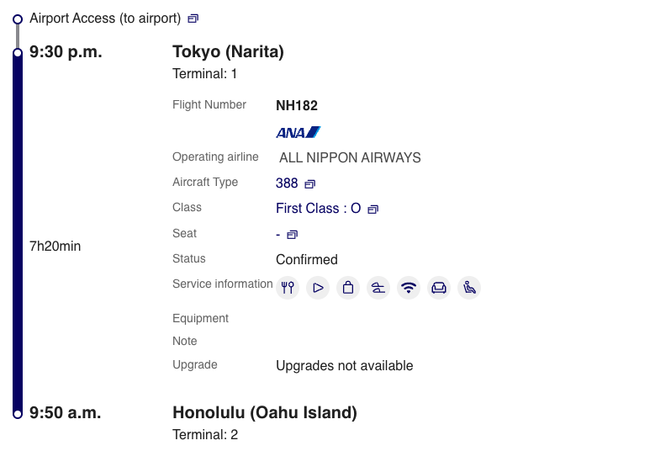Image resolution: width=671 pixels, height=451 pixels.
Task: Click the Wi-Fi service icon
Action: 409,288
